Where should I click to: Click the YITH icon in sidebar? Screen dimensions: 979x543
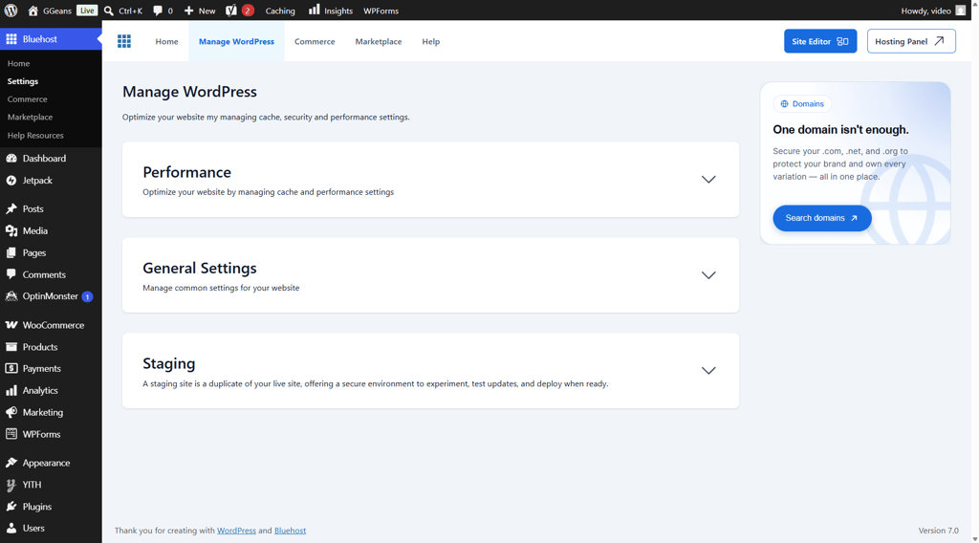point(11,485)
